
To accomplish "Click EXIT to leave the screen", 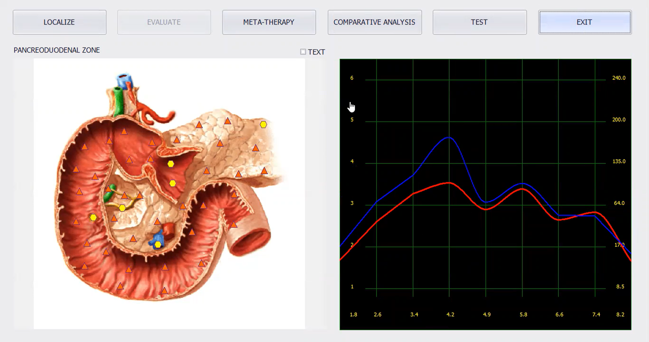I will coord(584,22).
